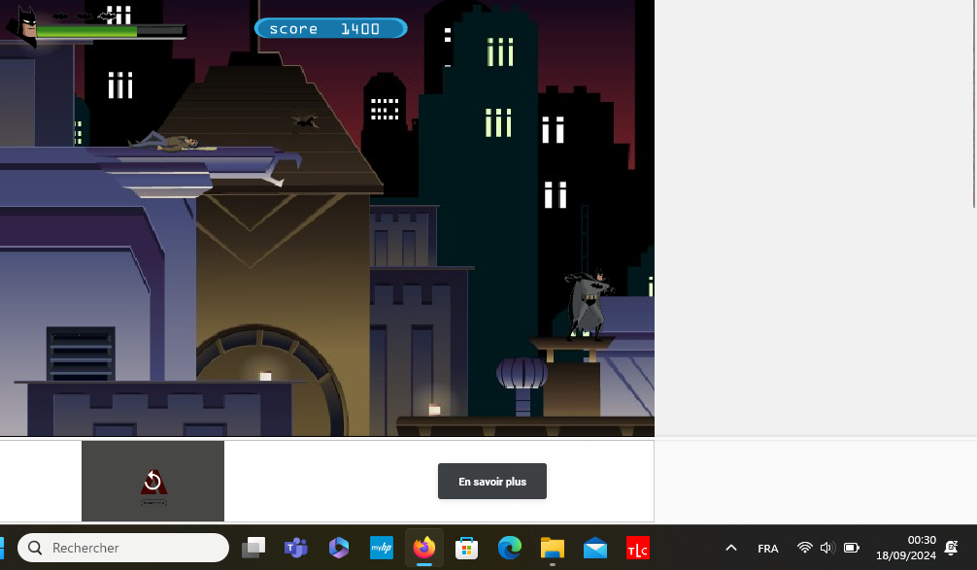Click the Rechercher search box

coord(123,548)
